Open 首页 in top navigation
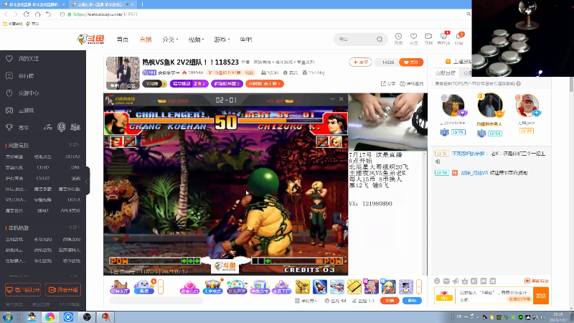 coord(122,39)
